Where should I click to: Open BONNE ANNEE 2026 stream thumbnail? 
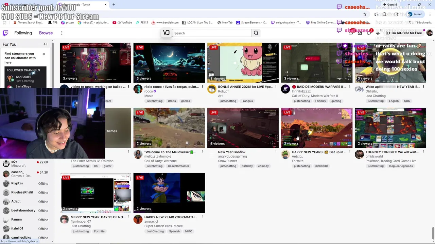(x=243, y=63)
